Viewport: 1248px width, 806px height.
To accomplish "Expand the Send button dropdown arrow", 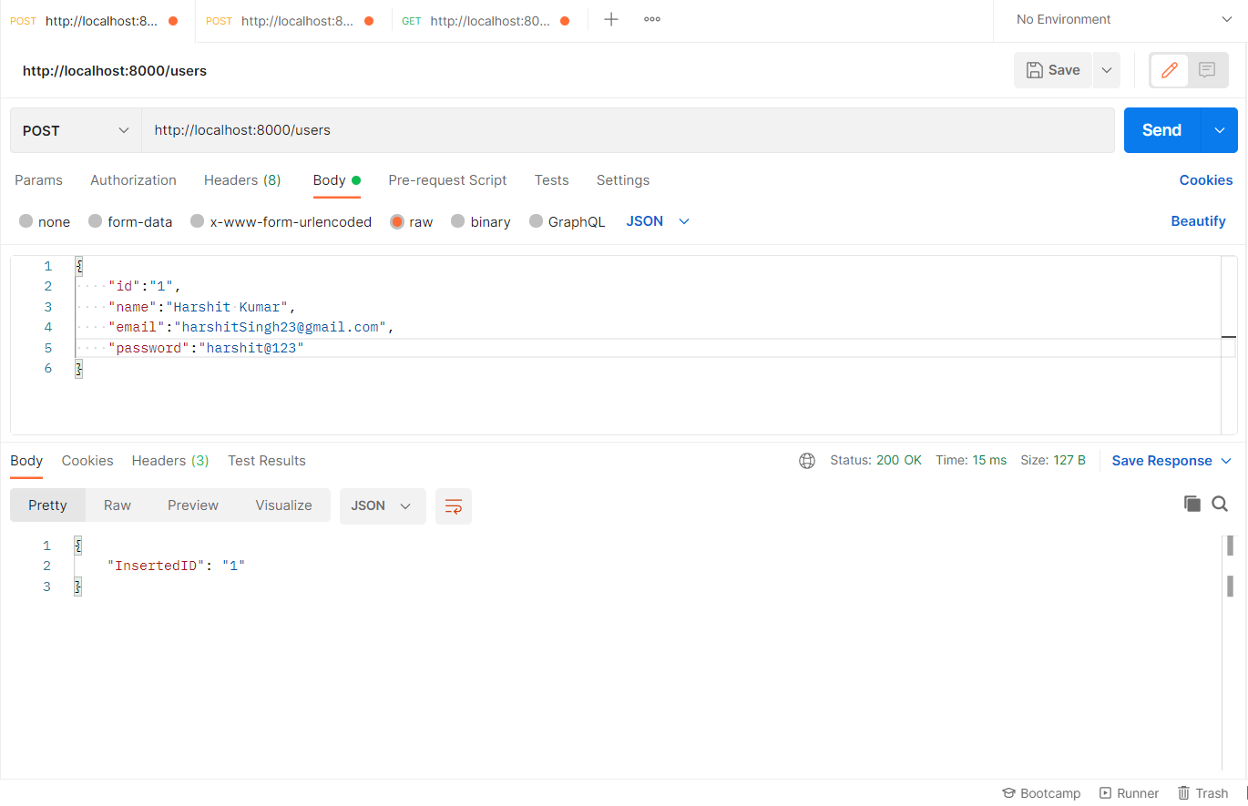I will (1219, 129).
